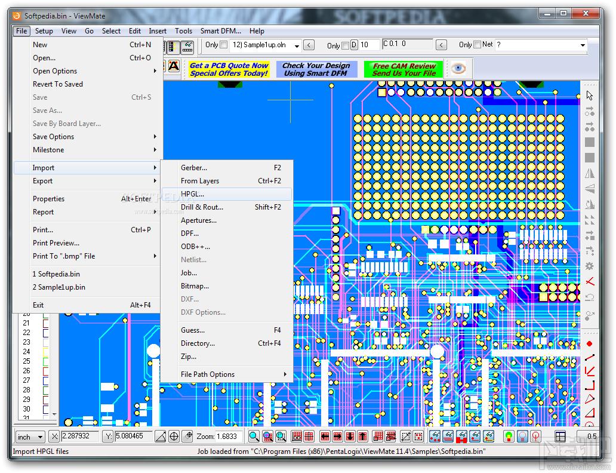The image size is (616, 473).
Task: Select the red L-shaped corner draw tool
Action: [x=589, y=385]
